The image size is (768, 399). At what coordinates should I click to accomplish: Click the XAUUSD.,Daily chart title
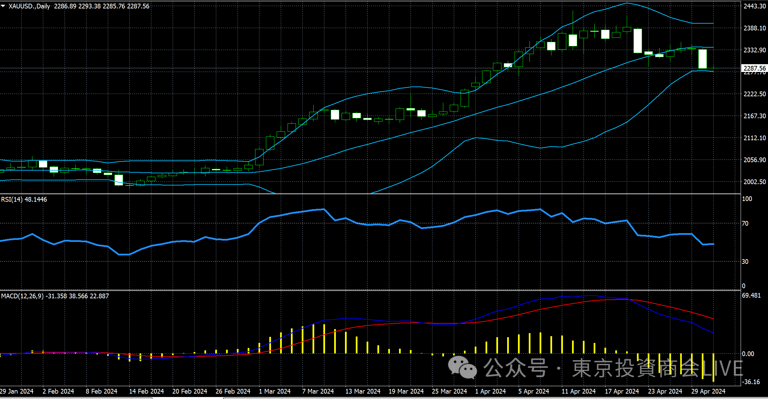(29, 6)
